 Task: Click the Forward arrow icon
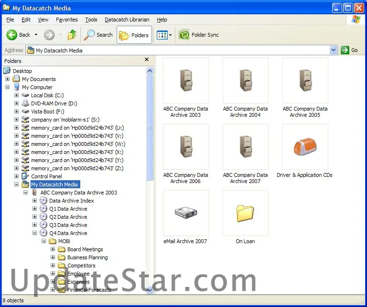pyautogui.click(x=49, y=35)
